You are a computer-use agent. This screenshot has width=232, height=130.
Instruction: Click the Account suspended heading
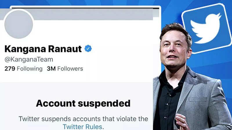click(x=83, y=103)
